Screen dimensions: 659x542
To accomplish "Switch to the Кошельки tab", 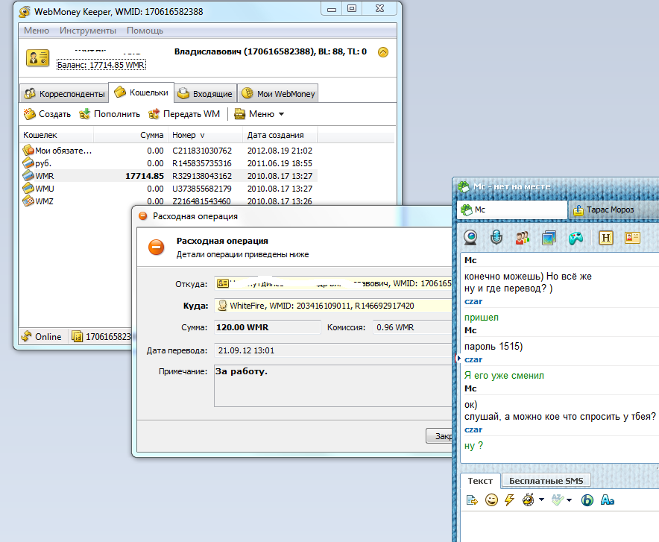I will [141, 92].
